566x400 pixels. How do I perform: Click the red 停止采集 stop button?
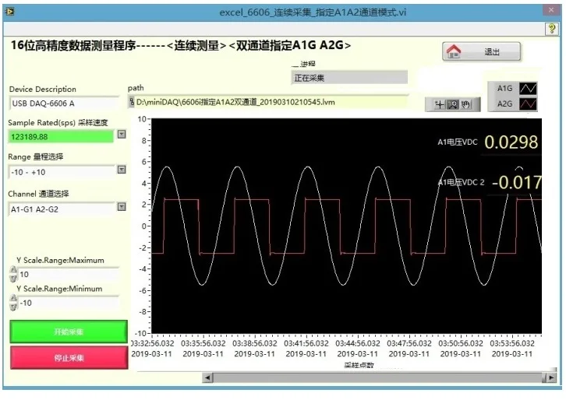coord(69,358)
